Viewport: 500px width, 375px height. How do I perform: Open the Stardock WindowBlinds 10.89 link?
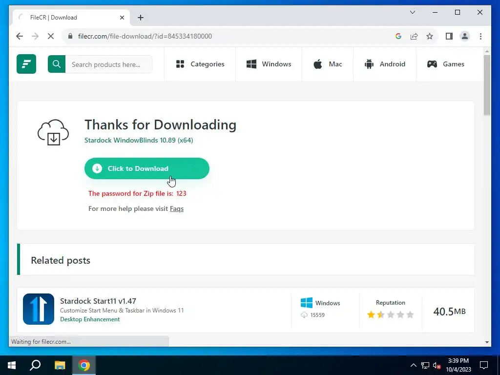pos(139,140)
